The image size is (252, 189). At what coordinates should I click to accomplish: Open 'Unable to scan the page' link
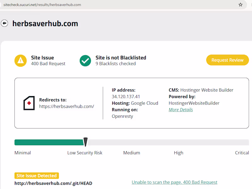click(x=175, y=182)
